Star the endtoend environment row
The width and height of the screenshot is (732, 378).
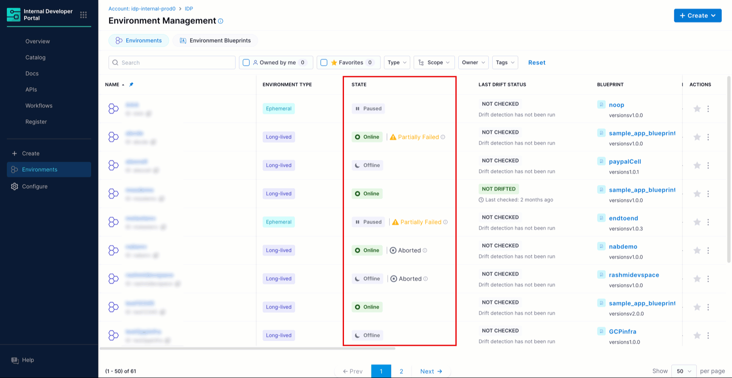(x=697, y=222)
